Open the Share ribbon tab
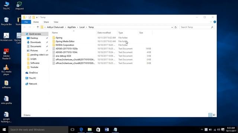The width and height of the screenshot is (238, 133). tap(46, 22)
